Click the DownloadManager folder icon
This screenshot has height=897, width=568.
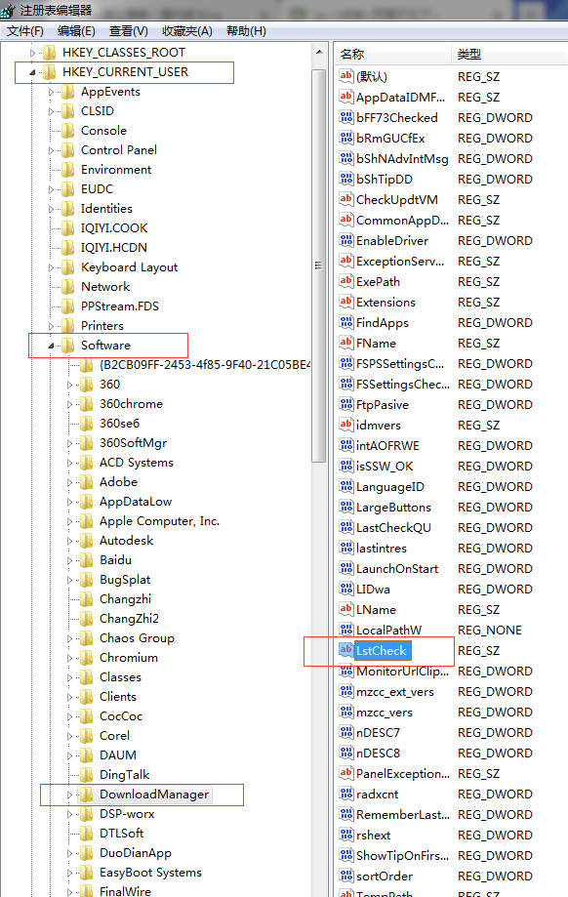pos(87,795)
